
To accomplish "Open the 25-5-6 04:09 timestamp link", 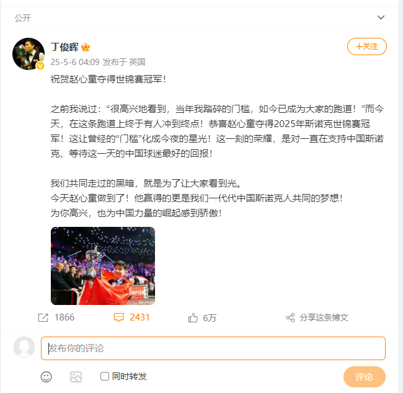I will pyautogui.click(x=75, y=62).
